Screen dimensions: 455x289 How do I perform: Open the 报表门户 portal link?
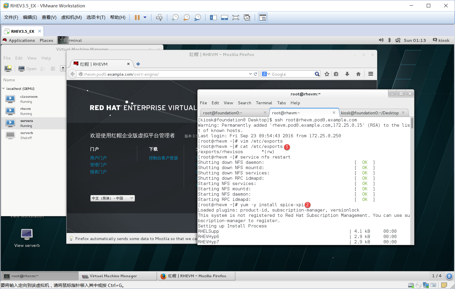click(x=98, y=172)
